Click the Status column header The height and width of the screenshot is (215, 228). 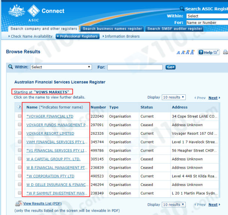coord(147,107)
